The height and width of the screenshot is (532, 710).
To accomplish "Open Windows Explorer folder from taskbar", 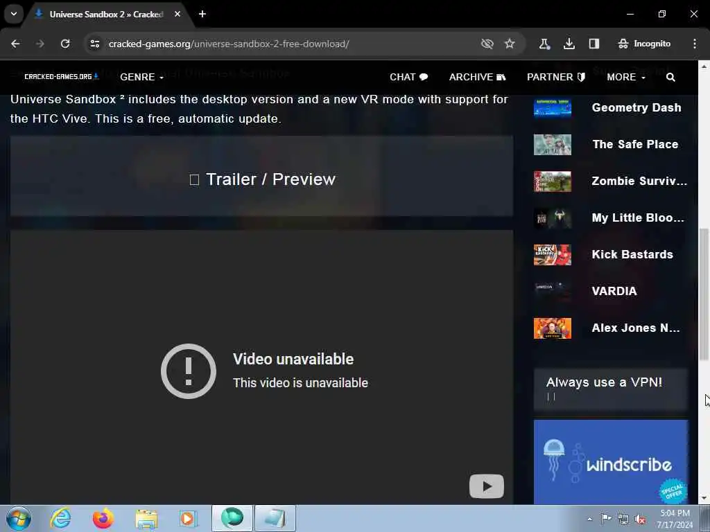I will point(146,518).
